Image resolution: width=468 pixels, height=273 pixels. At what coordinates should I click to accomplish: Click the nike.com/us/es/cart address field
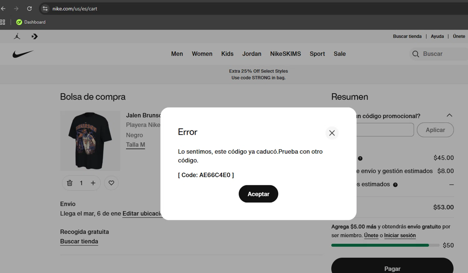pos(75,9)
